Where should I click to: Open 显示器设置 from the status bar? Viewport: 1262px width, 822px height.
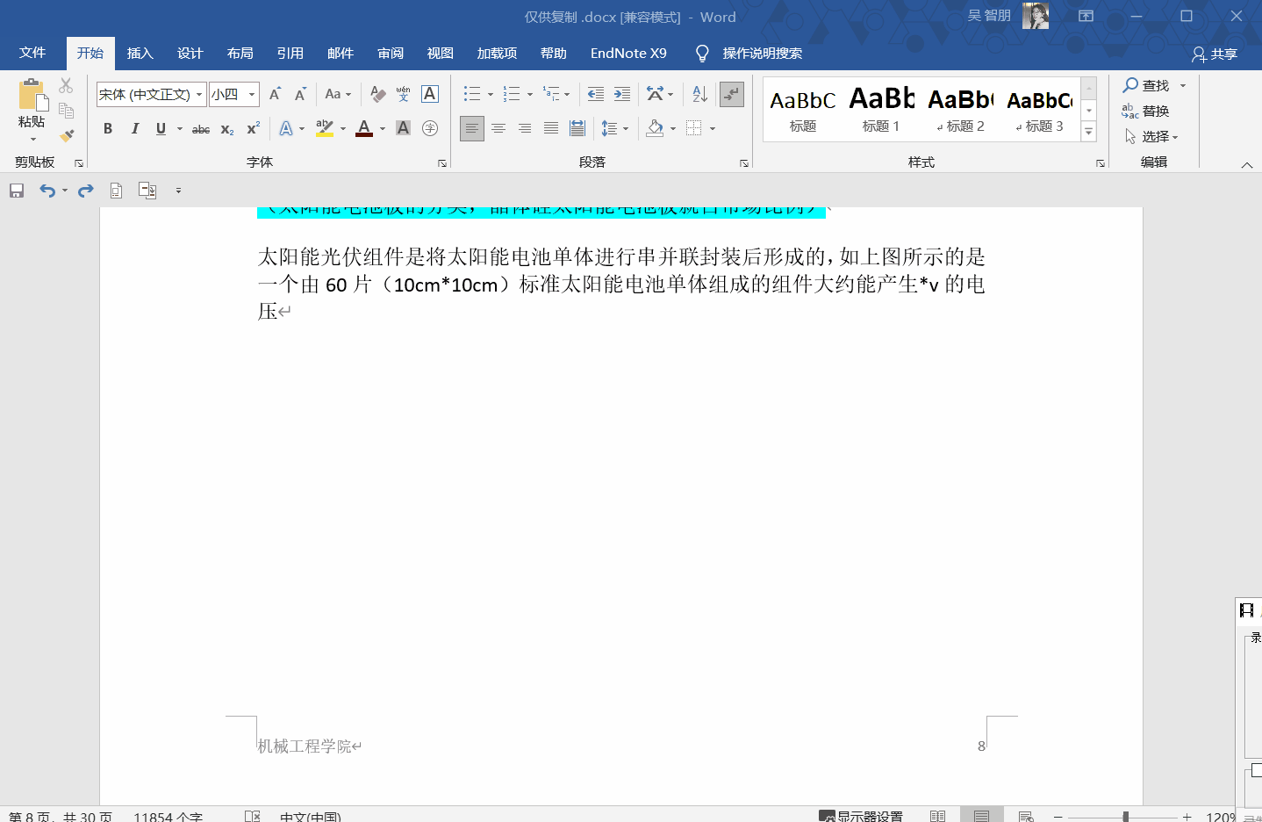pos(863,816)
